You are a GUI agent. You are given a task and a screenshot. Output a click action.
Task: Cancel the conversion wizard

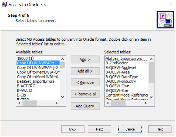pos(130,129)
